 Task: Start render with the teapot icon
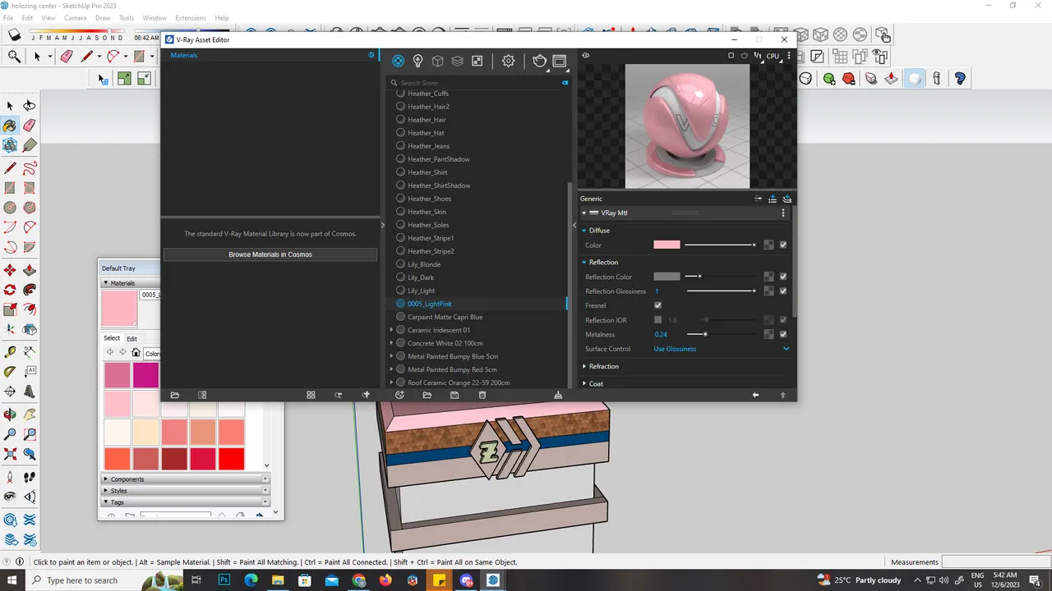(x=539, y=61)
